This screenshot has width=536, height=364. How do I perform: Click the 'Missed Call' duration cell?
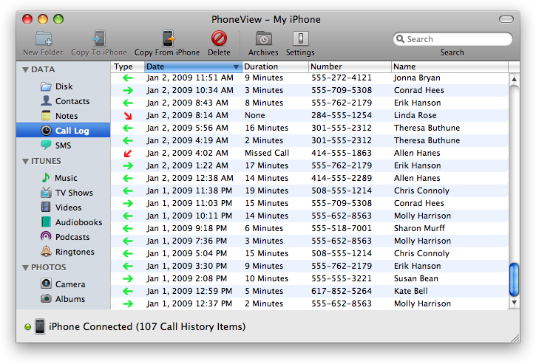click(x=267, y=153)
